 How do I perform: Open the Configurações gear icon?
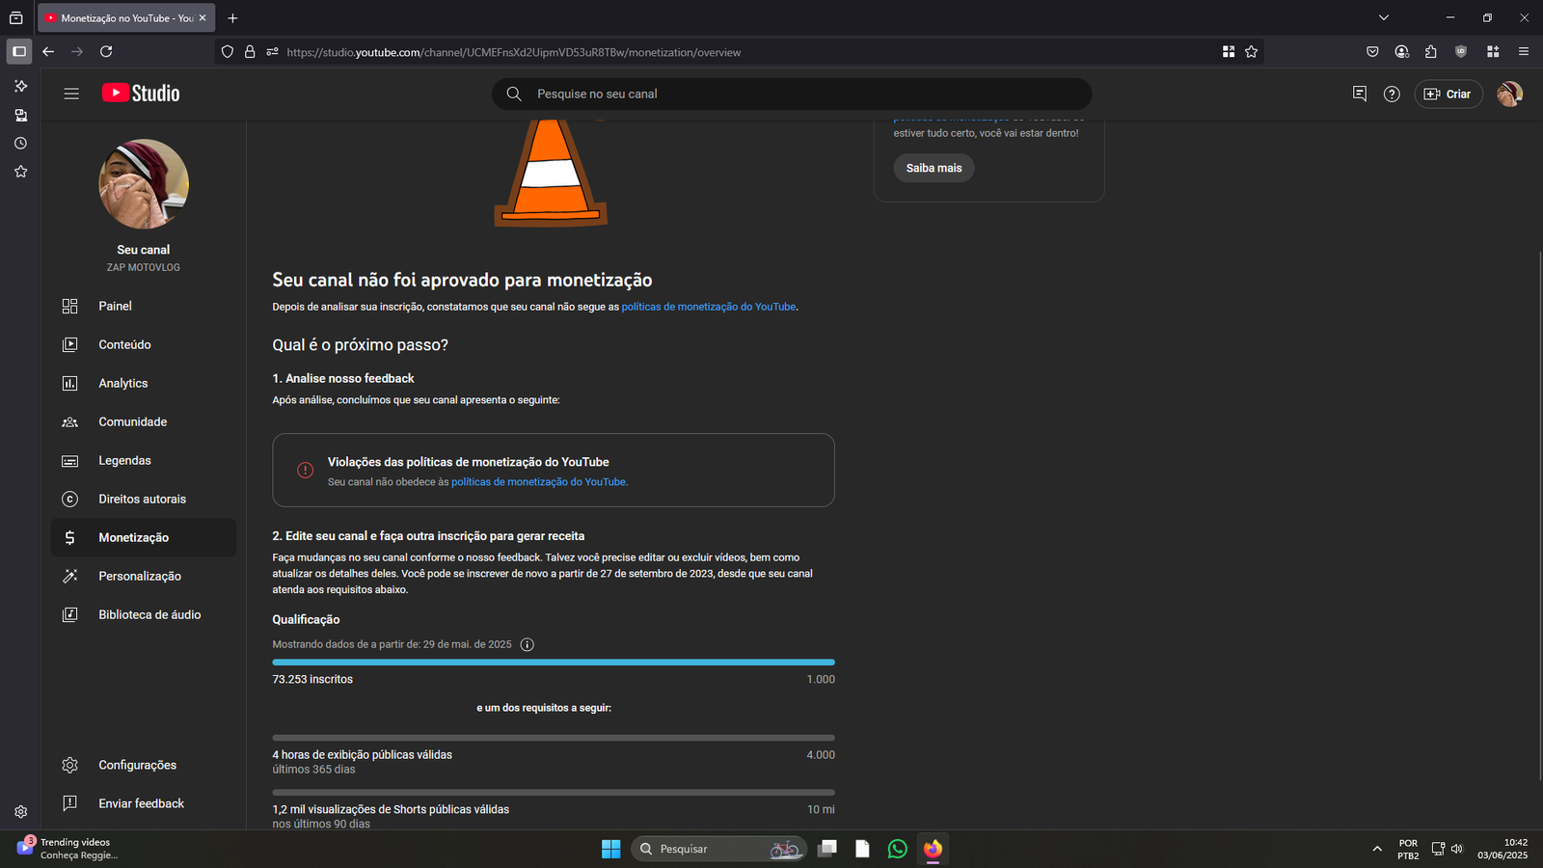[x=70, y=765]
